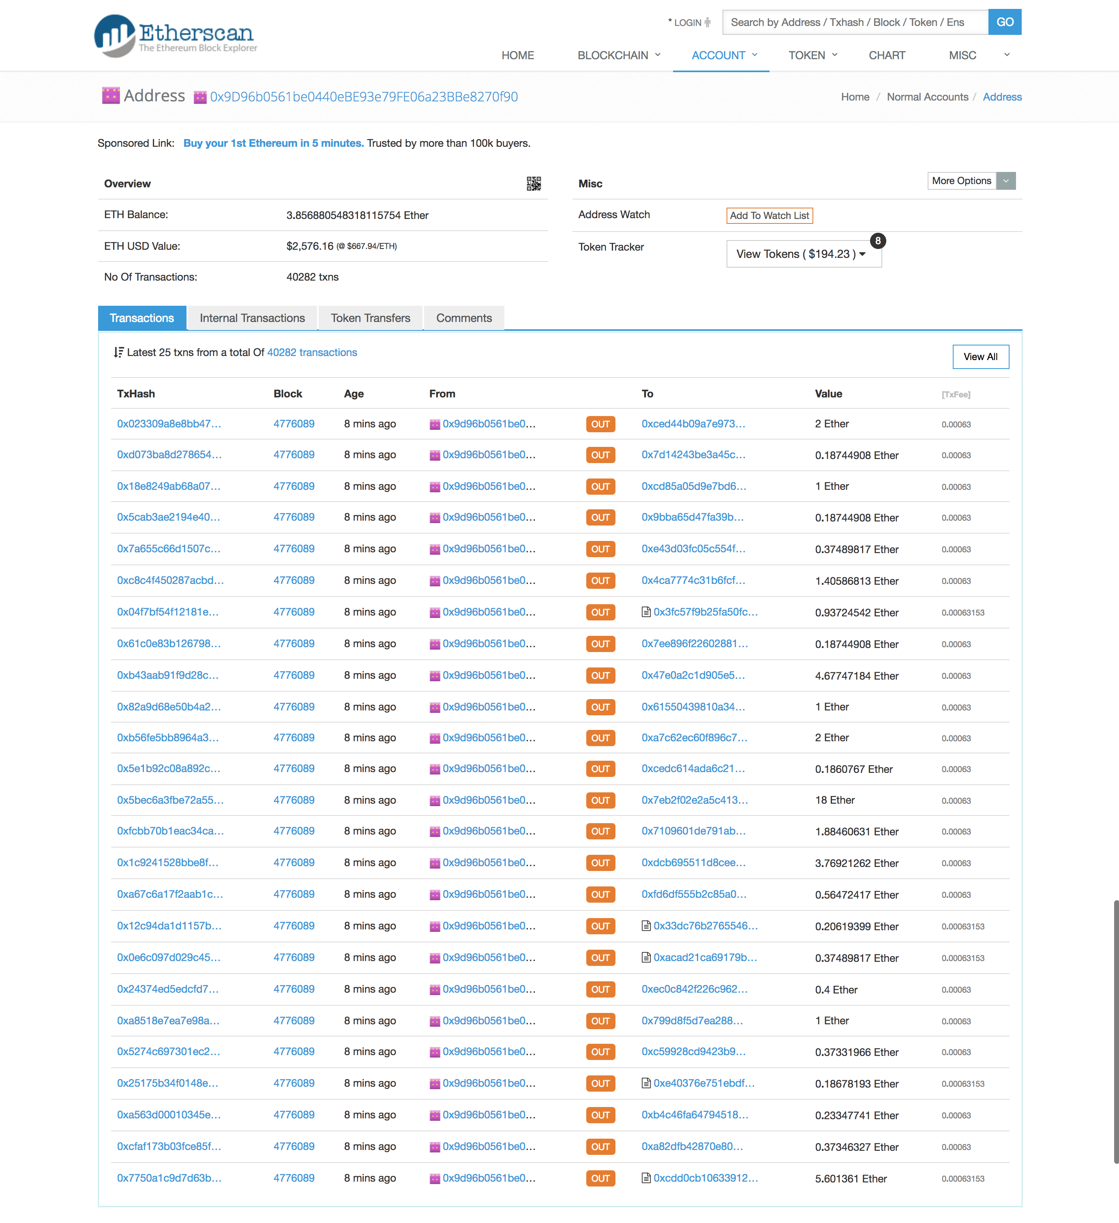Screen dimensions: 1119x1223
Task: Open transaction 0x5e1b92c08a892c
Action: (x=169, y=768)
